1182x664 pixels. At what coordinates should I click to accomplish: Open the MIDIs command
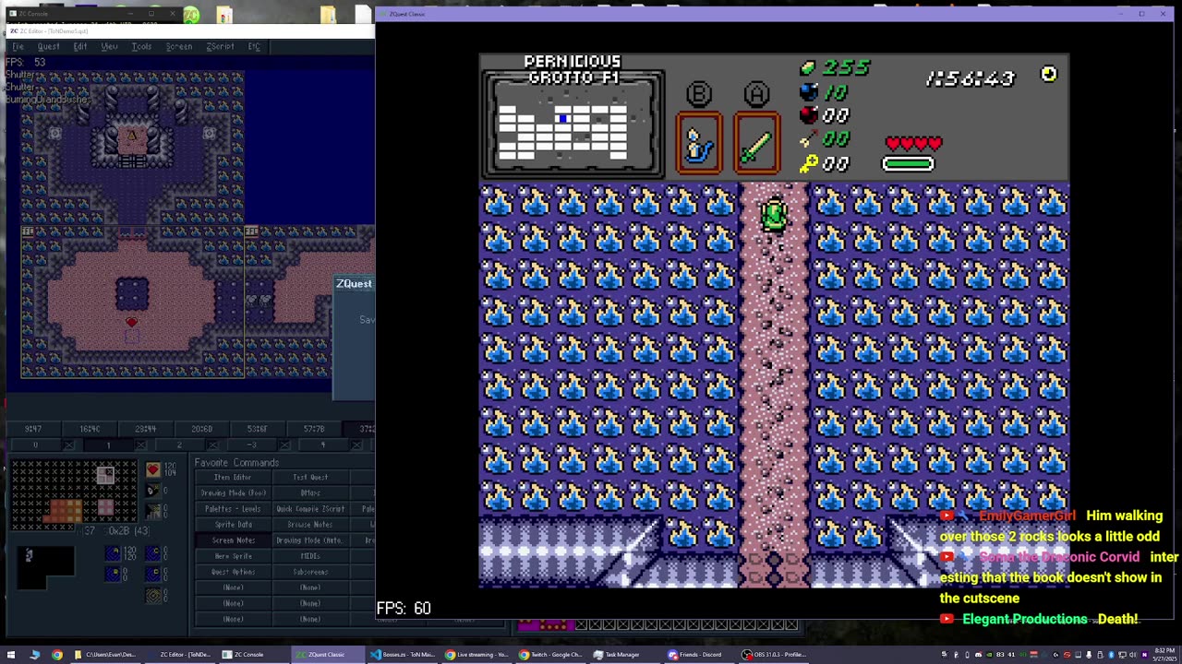coord(310,556)
